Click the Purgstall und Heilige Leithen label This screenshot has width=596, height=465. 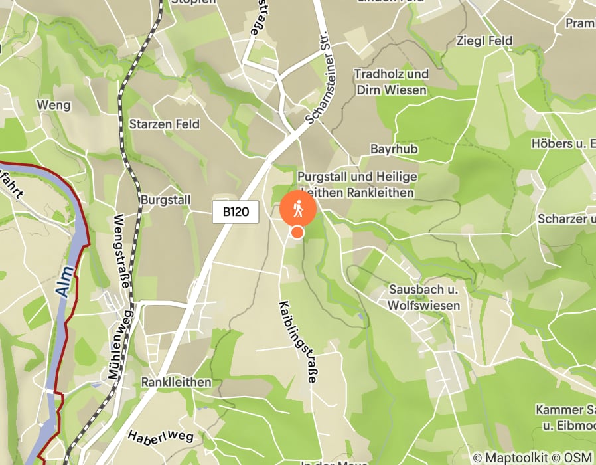pyautogui.click(x=357, y=185)
